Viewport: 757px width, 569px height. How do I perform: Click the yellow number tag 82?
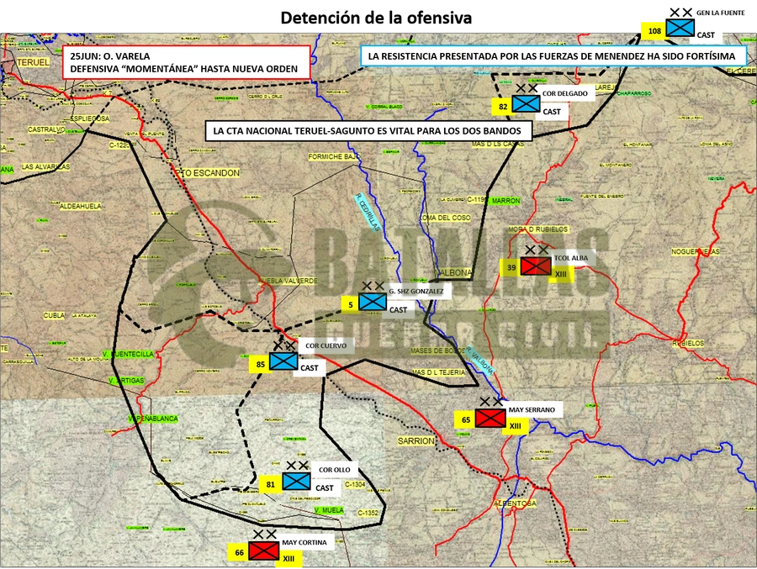(x=503, y=107)
